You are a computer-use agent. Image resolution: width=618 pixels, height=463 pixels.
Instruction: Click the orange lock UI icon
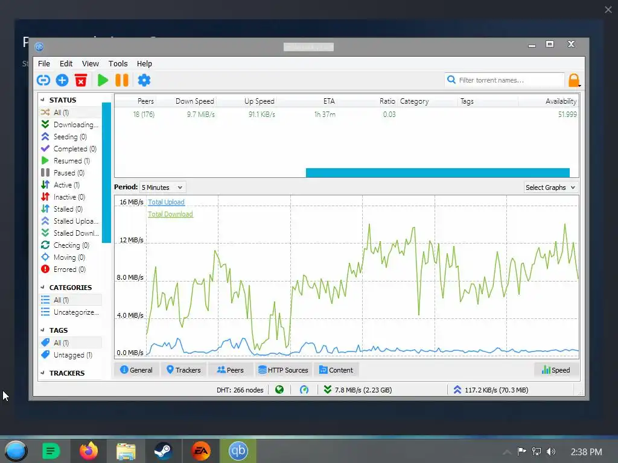coord(574,80)
